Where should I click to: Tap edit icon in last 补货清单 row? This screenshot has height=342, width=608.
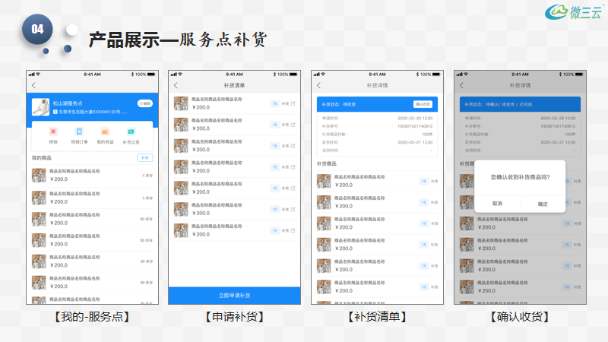pyautogui.click(x=293, y=231)
